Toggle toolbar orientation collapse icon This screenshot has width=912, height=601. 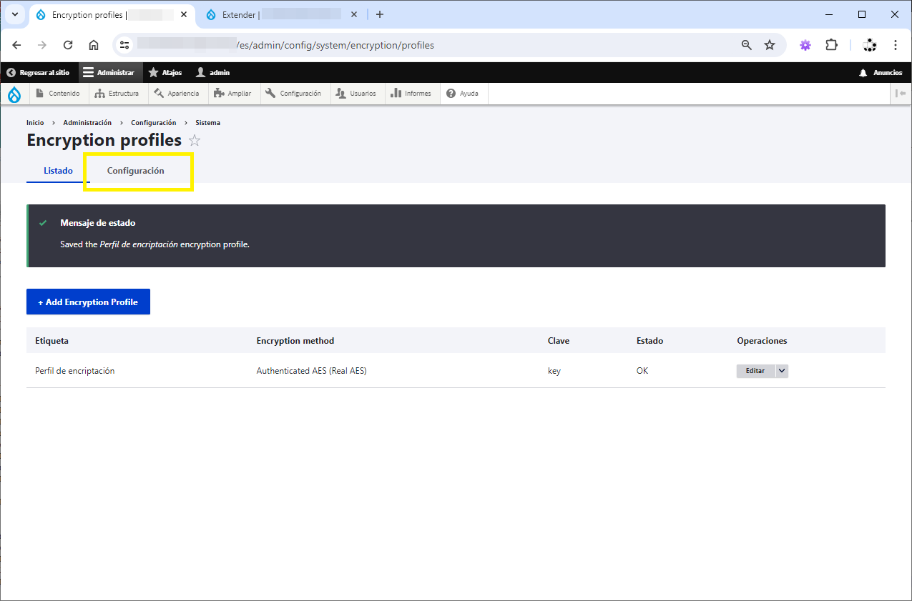pos(901,94)
